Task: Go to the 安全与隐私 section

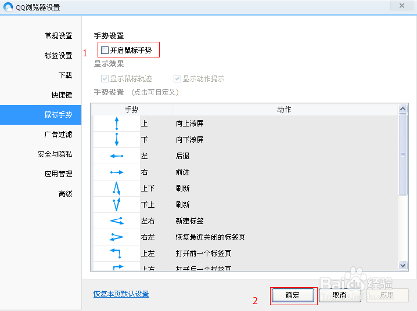Action: (x=55, y=154)
